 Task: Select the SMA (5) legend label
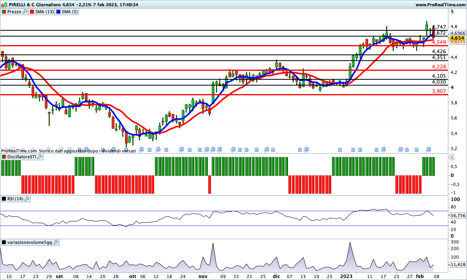click(x=70, y=12)
